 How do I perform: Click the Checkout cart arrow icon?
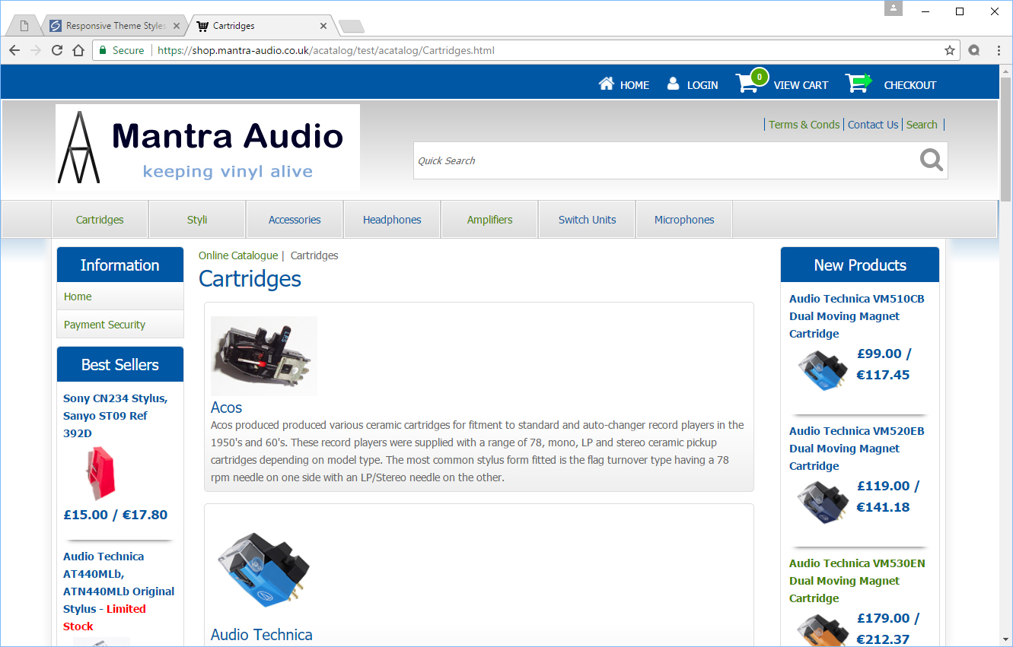point(859,84)
